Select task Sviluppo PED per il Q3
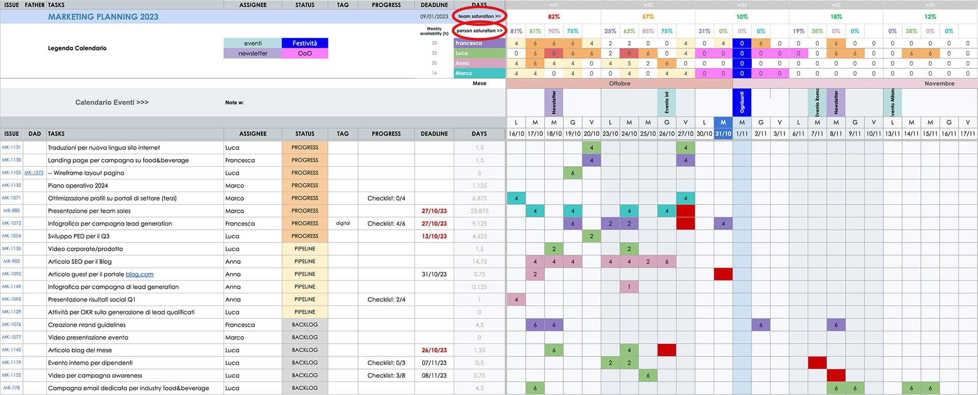Image resolution: width=978 pixels, height=395 pixels. [78, 236]
